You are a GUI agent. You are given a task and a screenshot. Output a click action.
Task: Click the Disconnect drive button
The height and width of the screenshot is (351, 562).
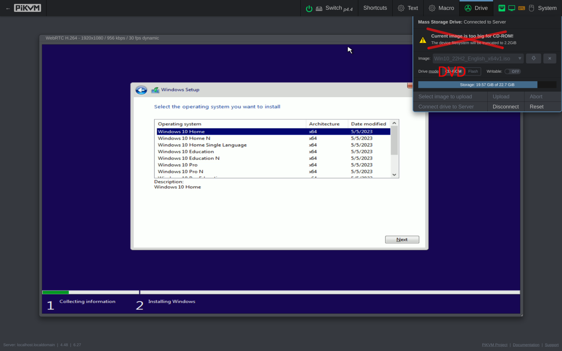point(506,107)
